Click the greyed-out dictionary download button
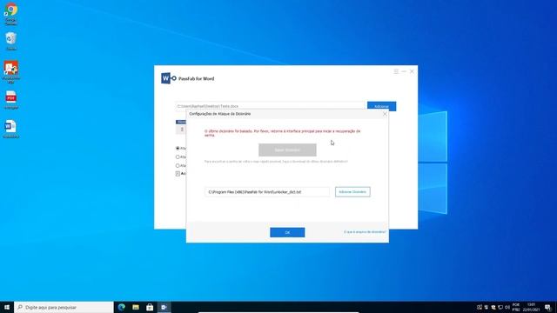This screenshot has width=557, height=313. 287,150
